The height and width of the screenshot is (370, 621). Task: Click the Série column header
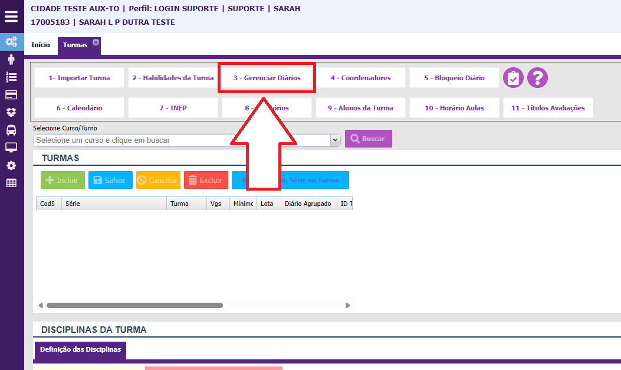click(114, 204)
